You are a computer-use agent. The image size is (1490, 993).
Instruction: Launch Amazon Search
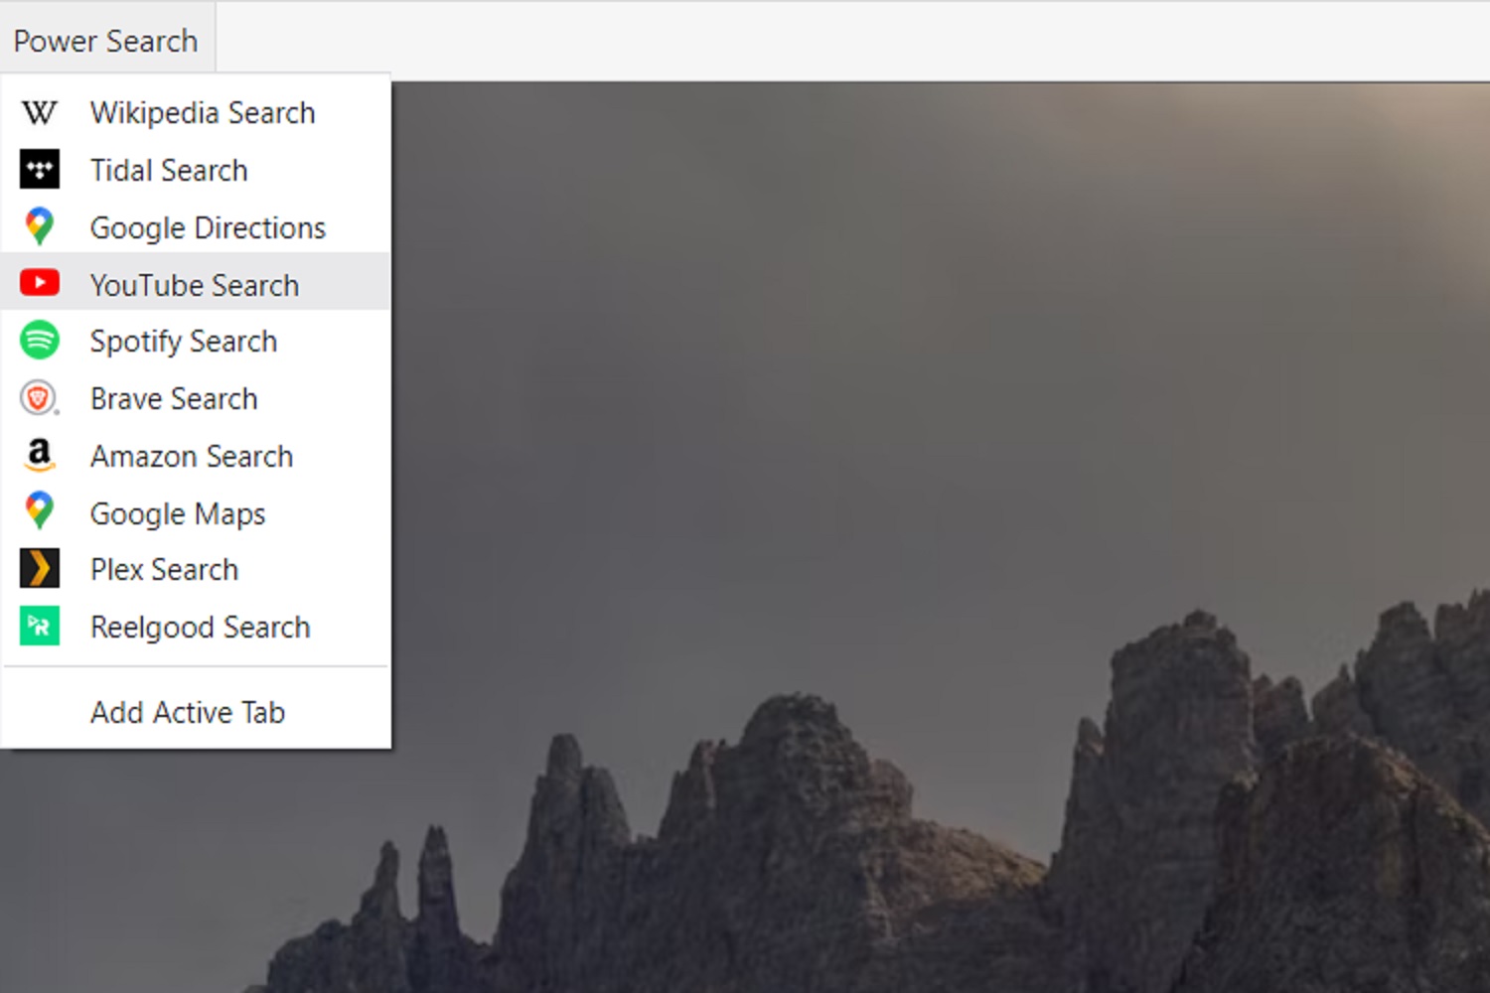click(192, 456)
